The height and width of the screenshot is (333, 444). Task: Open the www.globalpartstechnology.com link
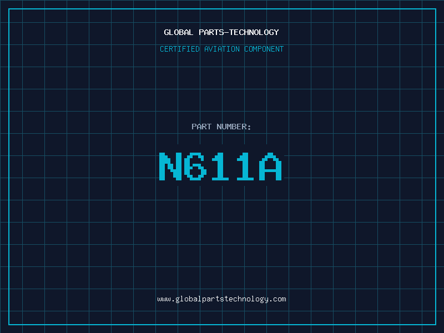tap(221, 299)
